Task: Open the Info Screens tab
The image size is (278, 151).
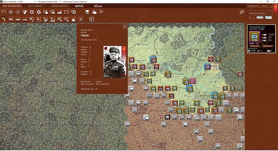Action: [35, 6]
